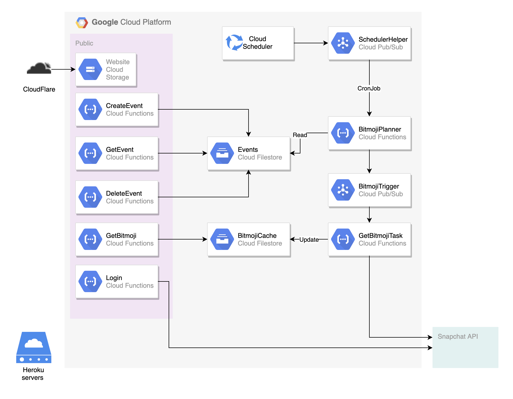Select the Events Cloud Filestore icon

coord(222,153)
